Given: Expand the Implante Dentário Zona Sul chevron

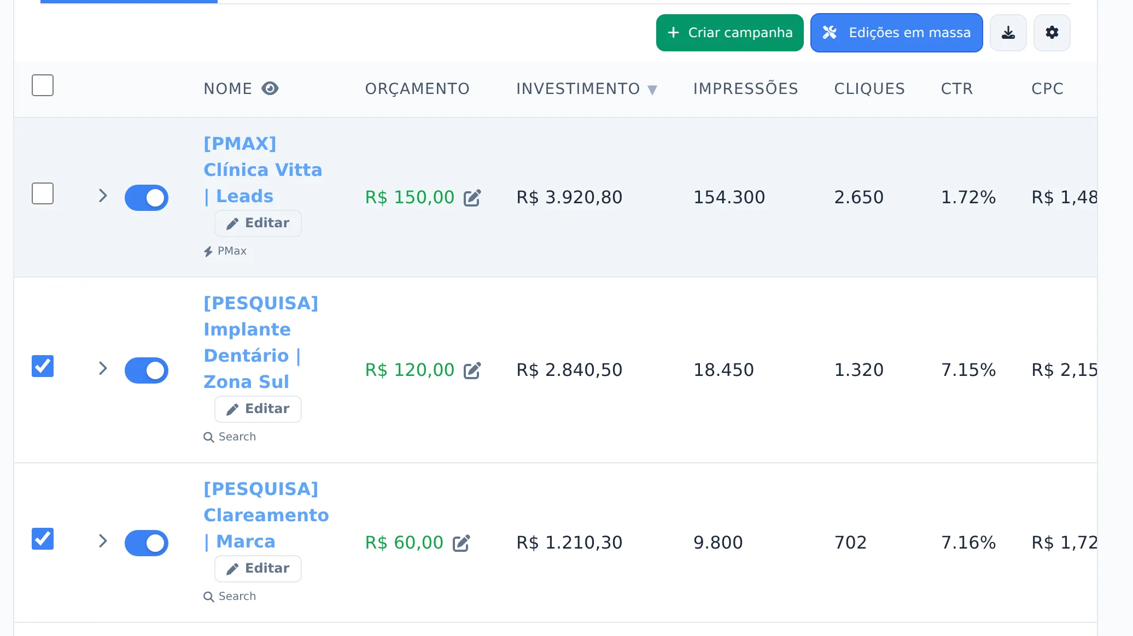Looking at the screenshot, I should click(103, 368).
